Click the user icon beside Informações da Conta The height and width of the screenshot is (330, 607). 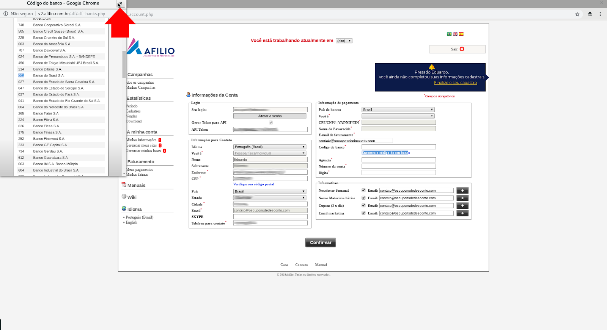point(188,94)
